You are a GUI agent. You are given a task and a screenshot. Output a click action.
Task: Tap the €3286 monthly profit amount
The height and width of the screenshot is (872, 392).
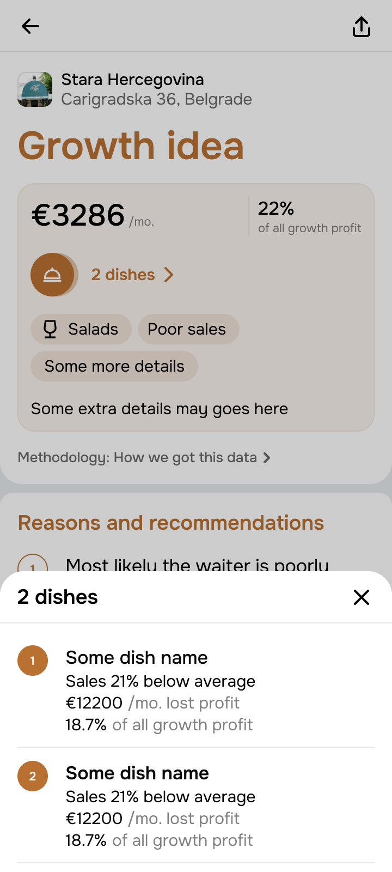pos(78,215)
